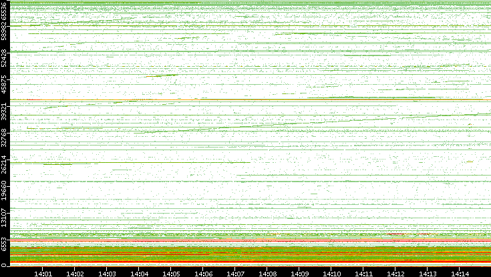Click the 52428 vertical axis label
The width and height of the screenshot is (491, 277).
(5, 58)
